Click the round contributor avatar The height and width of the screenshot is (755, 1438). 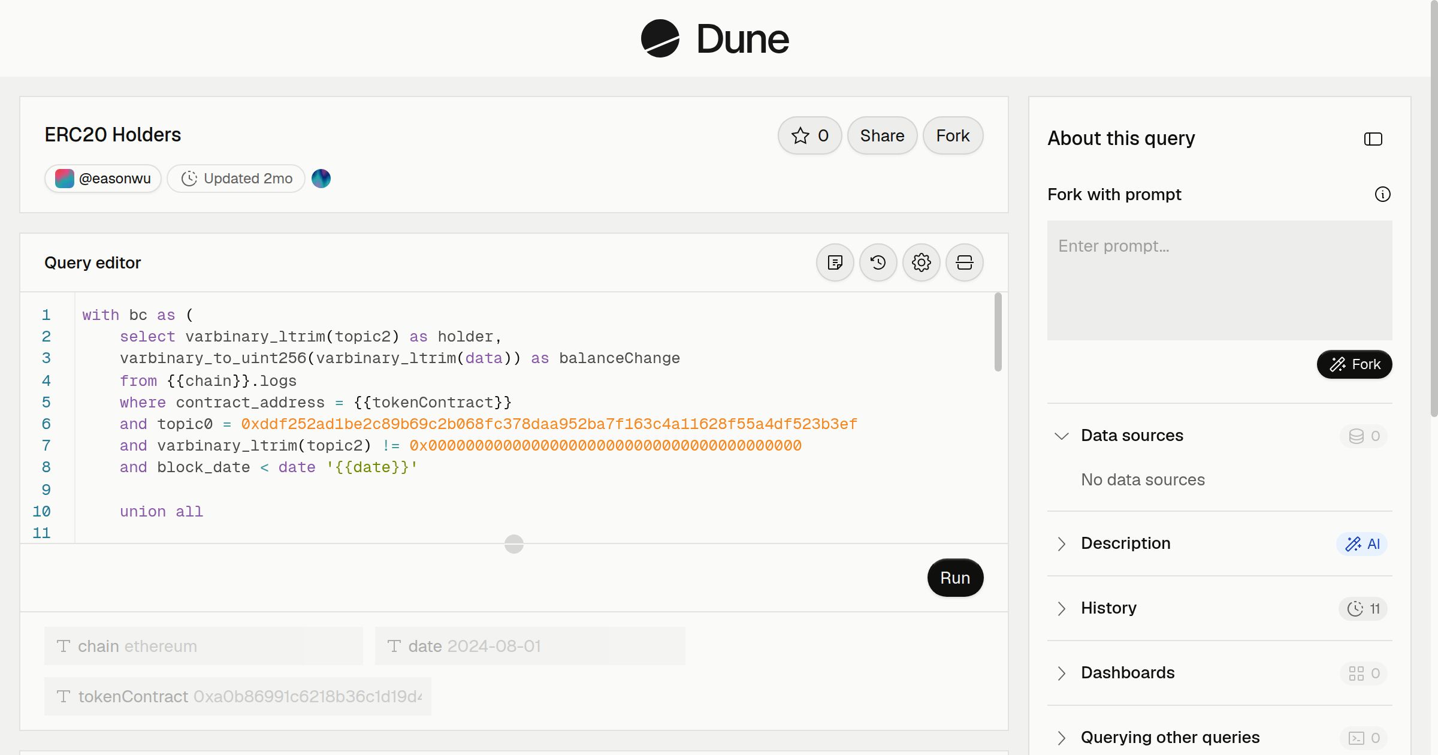pyautogui.click(x=321, y=179)
